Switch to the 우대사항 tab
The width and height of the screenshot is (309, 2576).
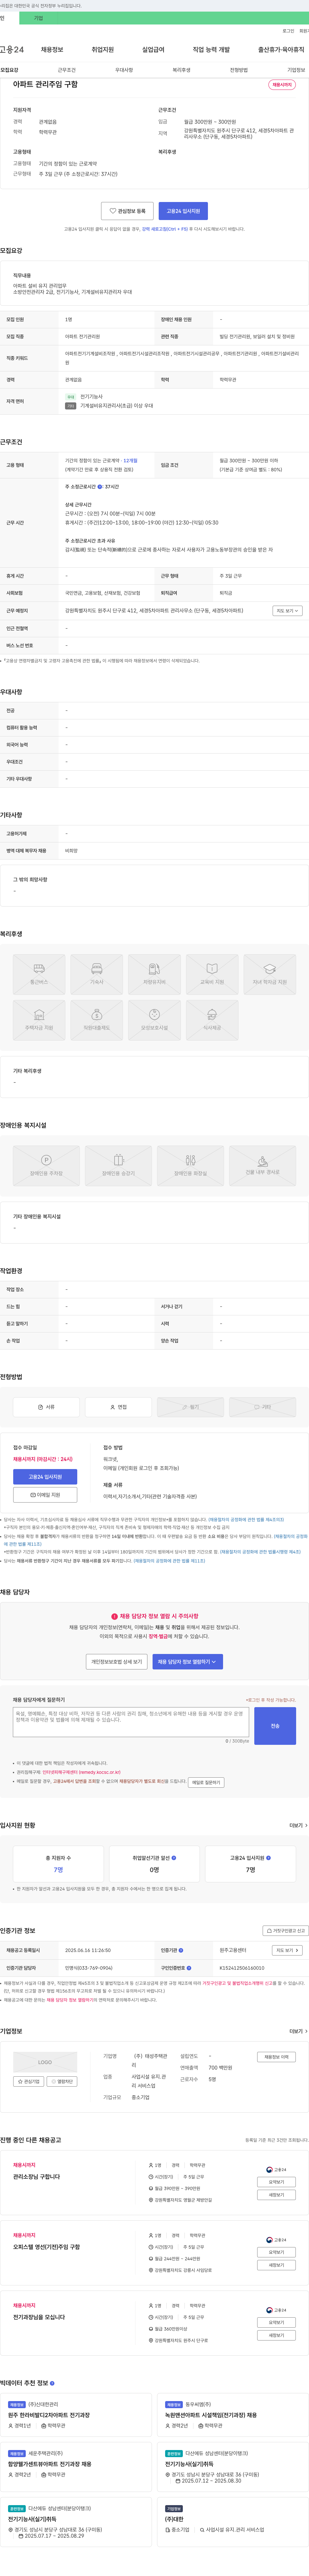click(x=124, y=70)
